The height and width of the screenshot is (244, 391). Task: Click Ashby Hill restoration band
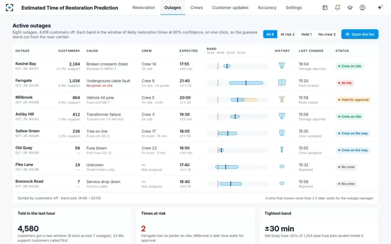235,116
